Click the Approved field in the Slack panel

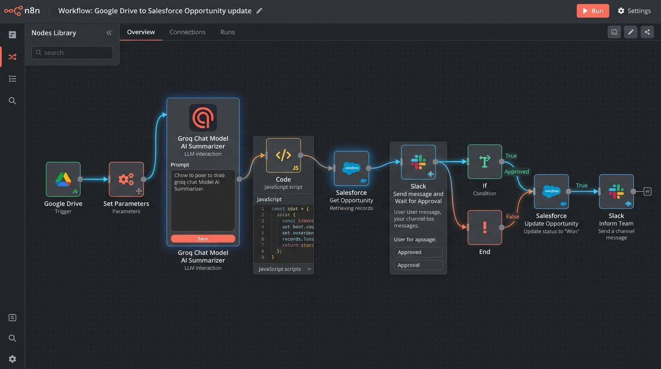click(x=418, y=252)
